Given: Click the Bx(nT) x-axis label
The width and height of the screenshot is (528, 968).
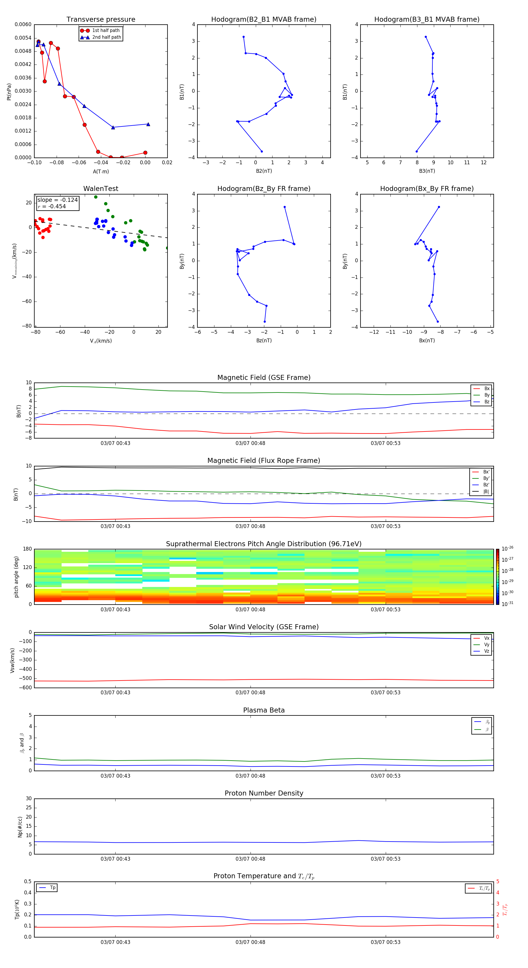Looking at the screenshot, I should click(x=427, y=341).
